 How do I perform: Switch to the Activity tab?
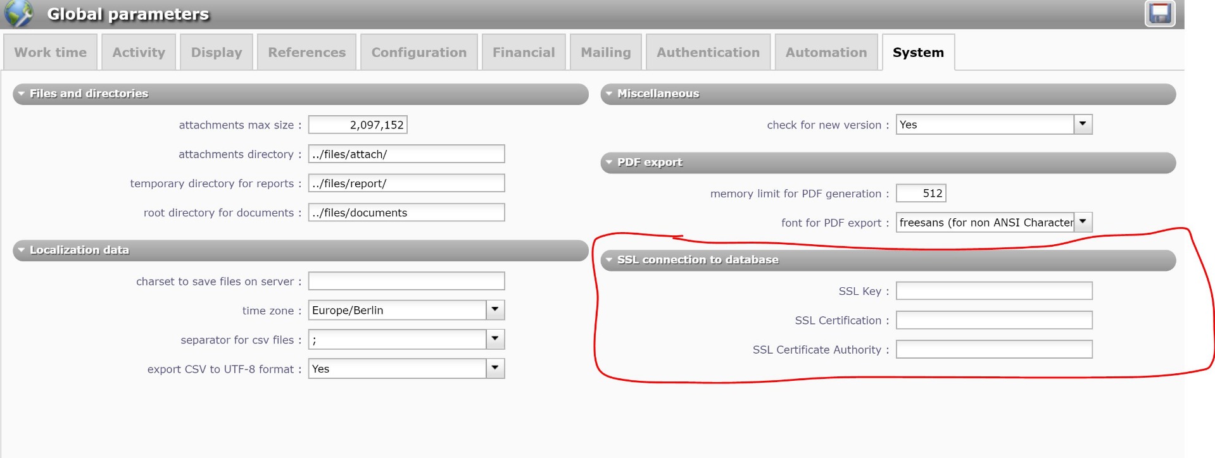[139, 53]
